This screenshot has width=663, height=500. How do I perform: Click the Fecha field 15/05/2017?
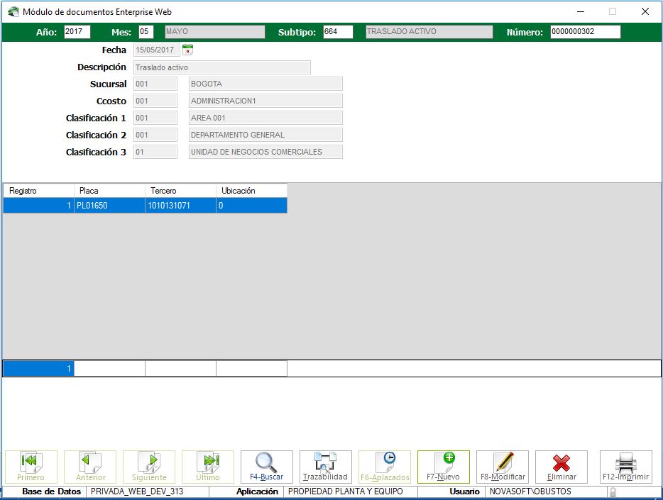click(157, 50)
